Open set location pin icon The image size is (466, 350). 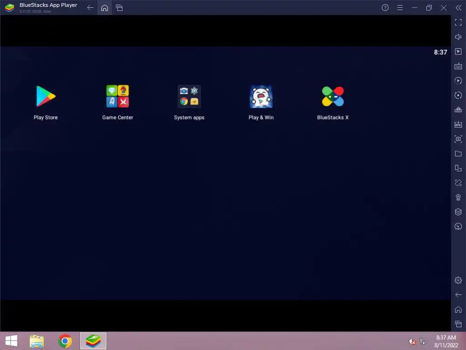point(458,197)
